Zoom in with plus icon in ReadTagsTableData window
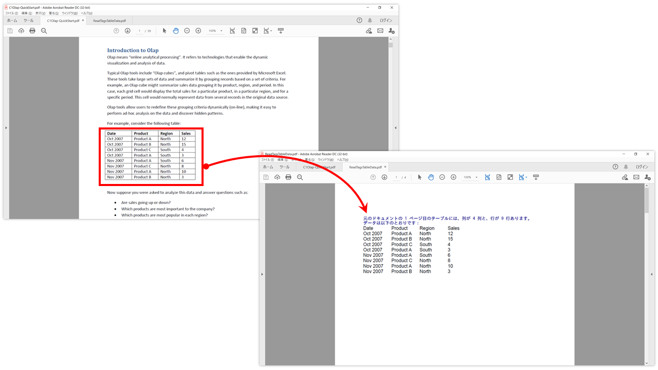This screenshot has width=658, height=370. click(x=453, y=177)
